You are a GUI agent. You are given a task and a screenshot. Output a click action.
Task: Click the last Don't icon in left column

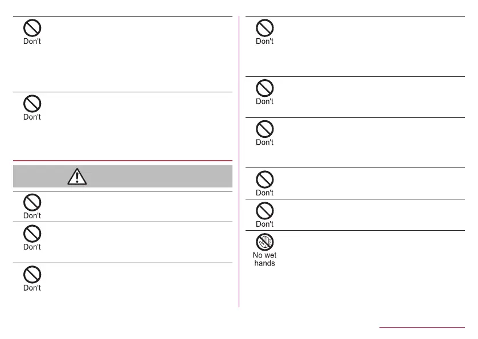point(32,275)
